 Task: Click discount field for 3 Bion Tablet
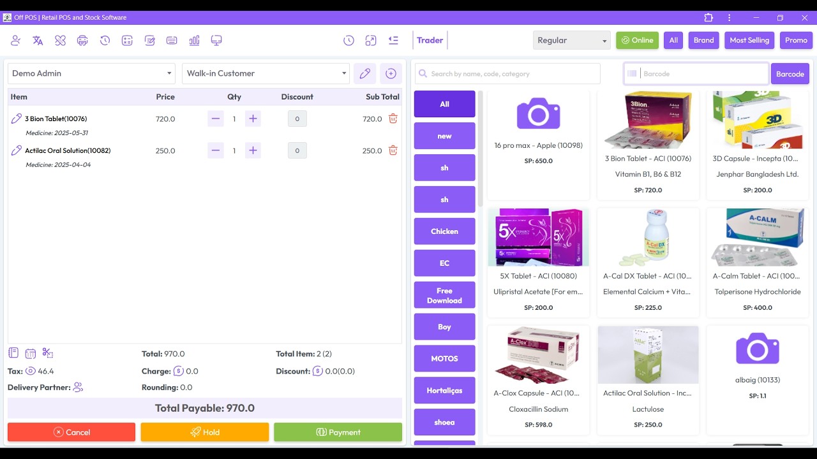tap(297, 119)
